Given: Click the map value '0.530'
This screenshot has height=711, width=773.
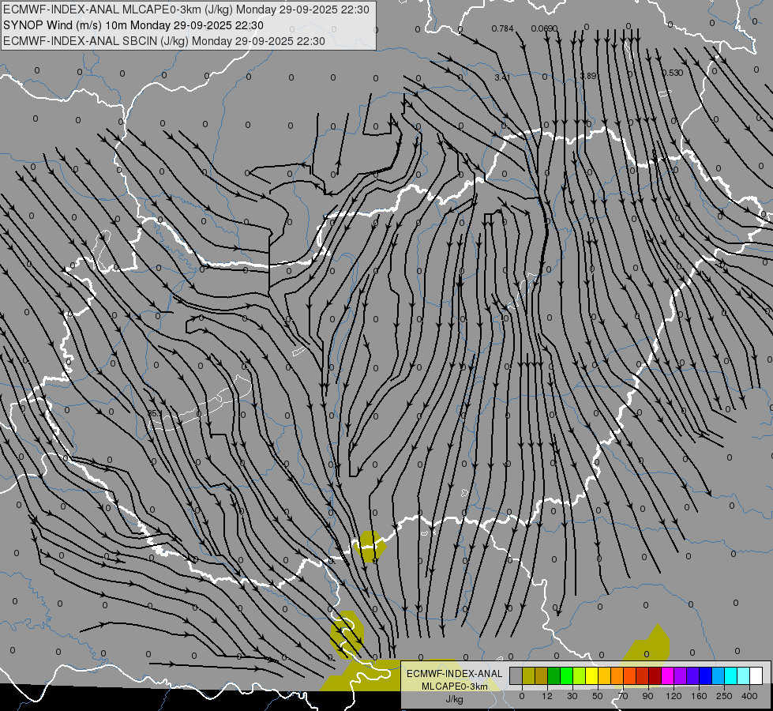Looking at the screenshot, I should (672, 73).
